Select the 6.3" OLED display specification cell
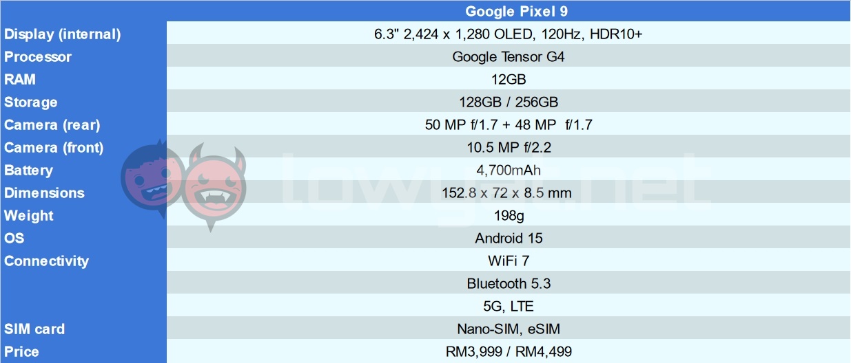 (x=508, y=34)
